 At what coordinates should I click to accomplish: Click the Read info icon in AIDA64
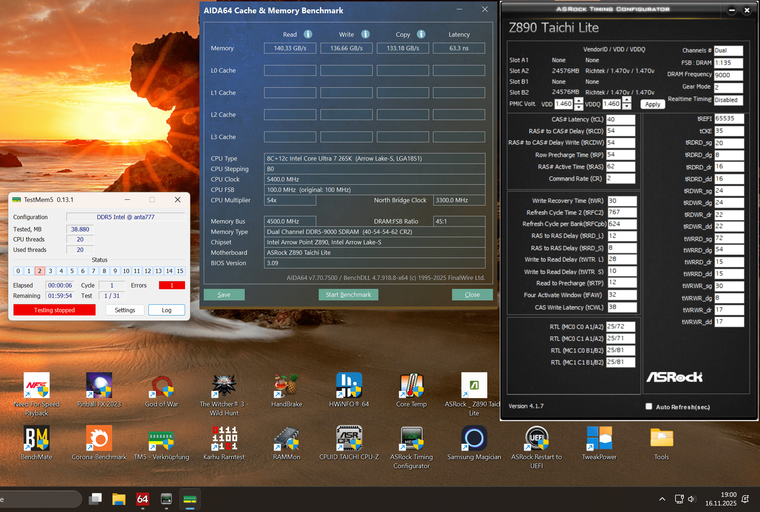(x=308, y=34)
